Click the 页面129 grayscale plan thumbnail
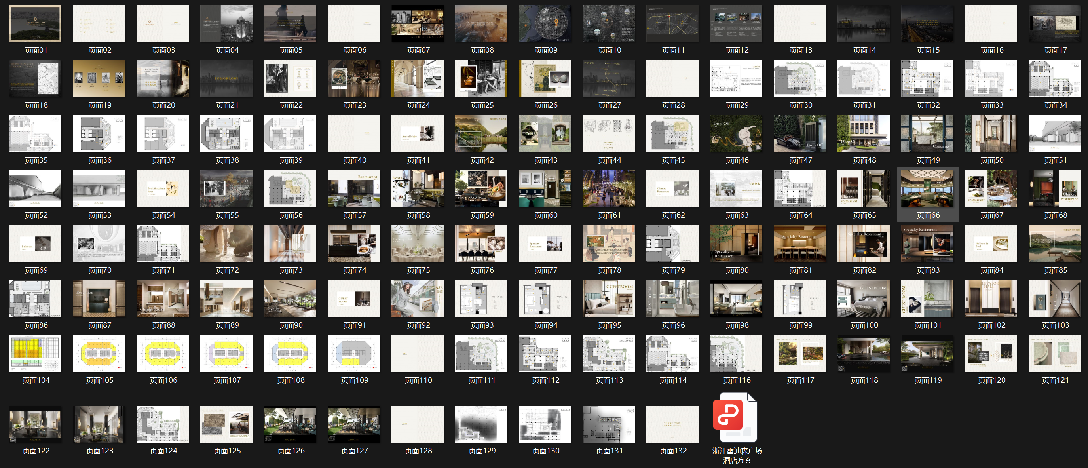The width and height of the screenshot is (1088, 468). coord(481,424)
